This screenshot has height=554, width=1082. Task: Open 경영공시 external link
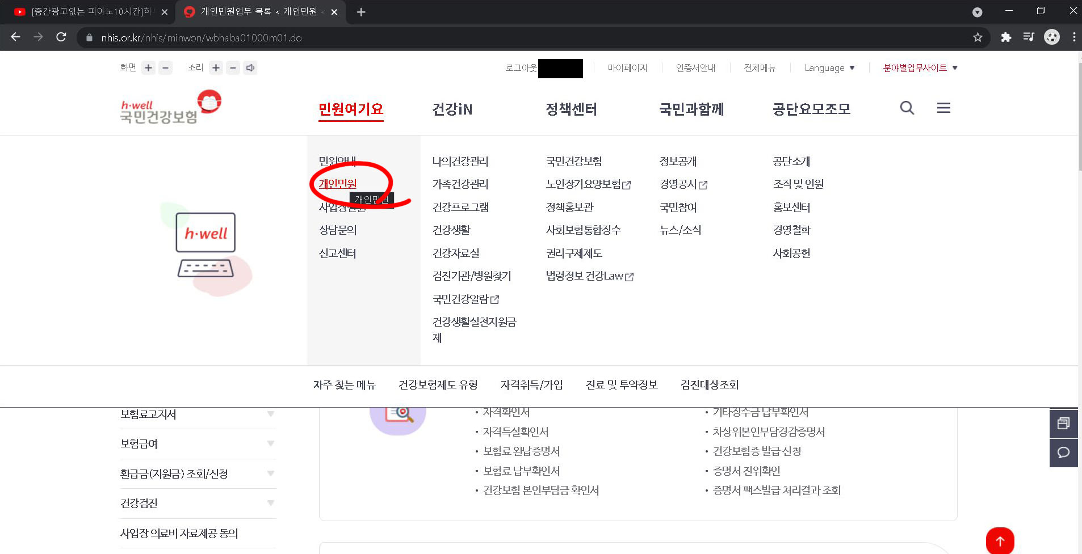click(x=683, y=184)
